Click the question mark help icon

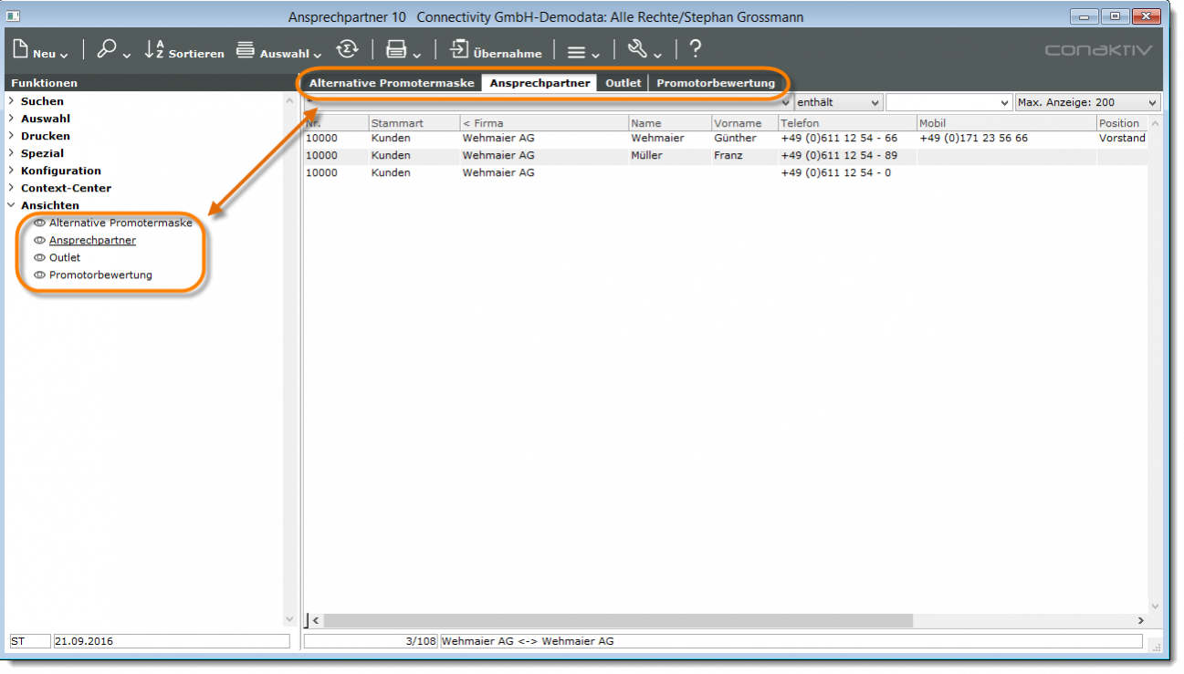[696, 49]
